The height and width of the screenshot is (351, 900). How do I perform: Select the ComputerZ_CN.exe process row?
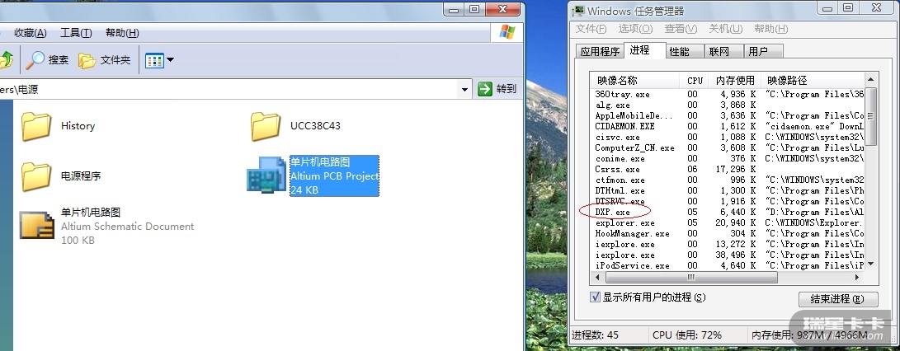(x=728, y=148)
